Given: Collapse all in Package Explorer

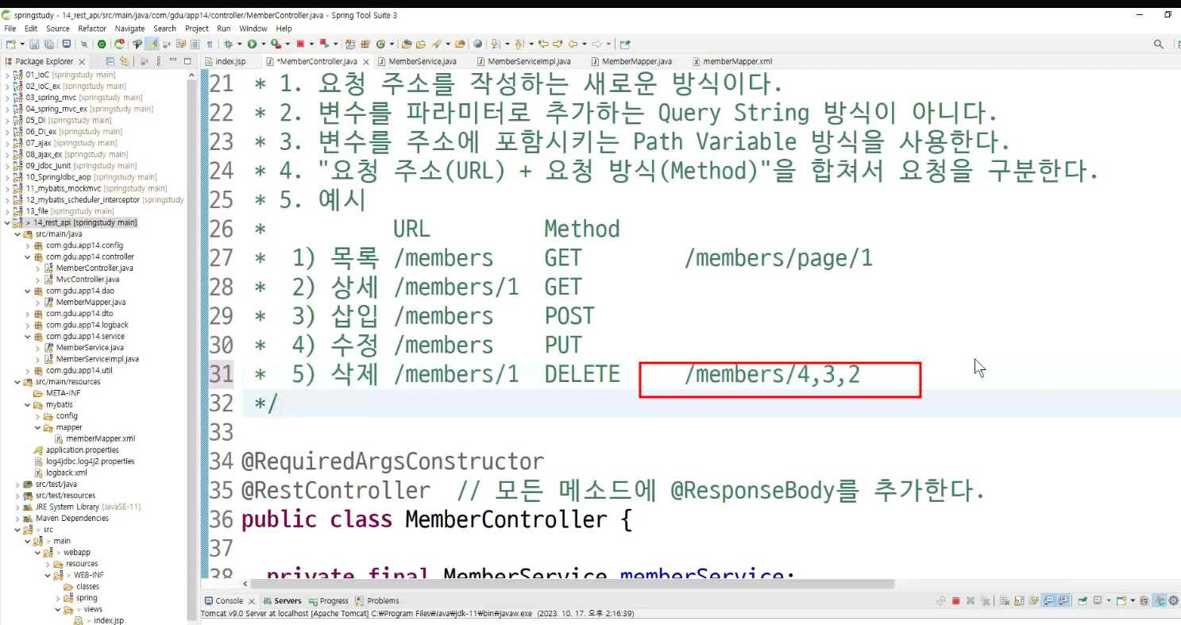Looking at the screenshot, I should (x=110, y=61).
